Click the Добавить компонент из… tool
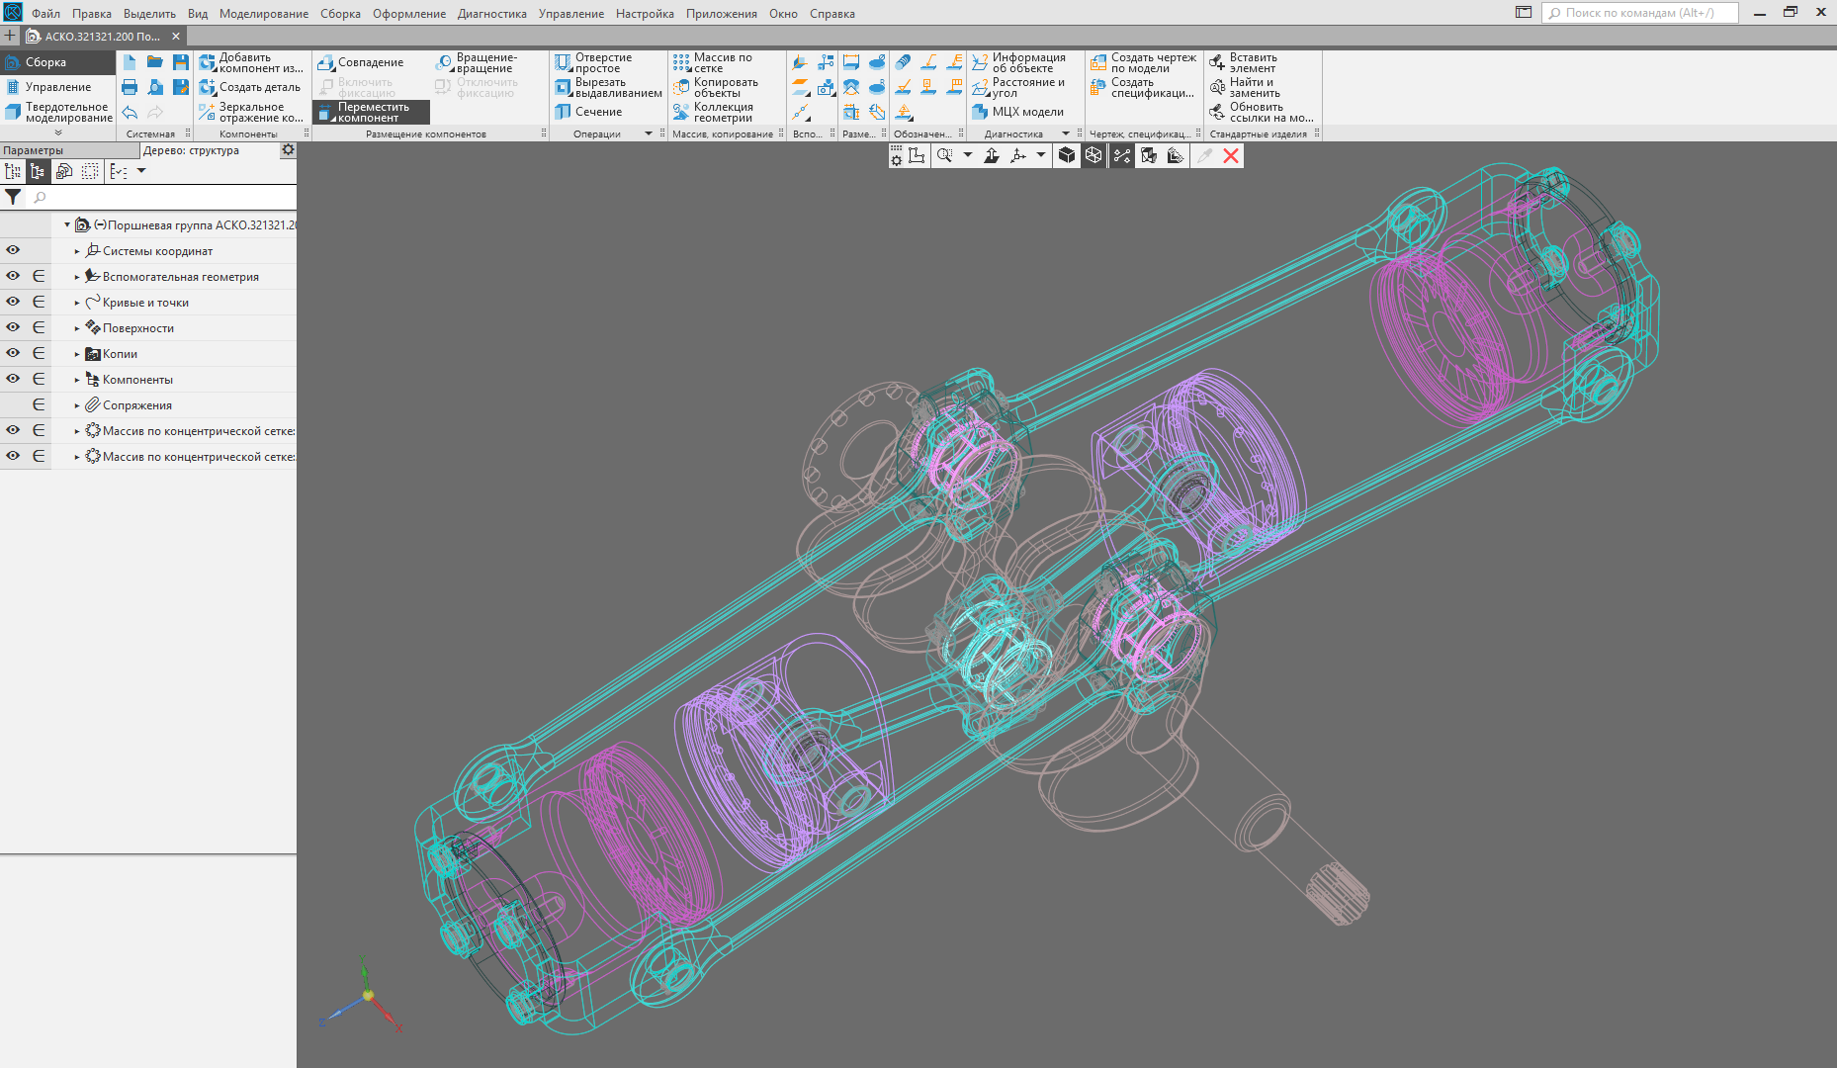Screen dimensions: 1837x1068 point(251,62)
